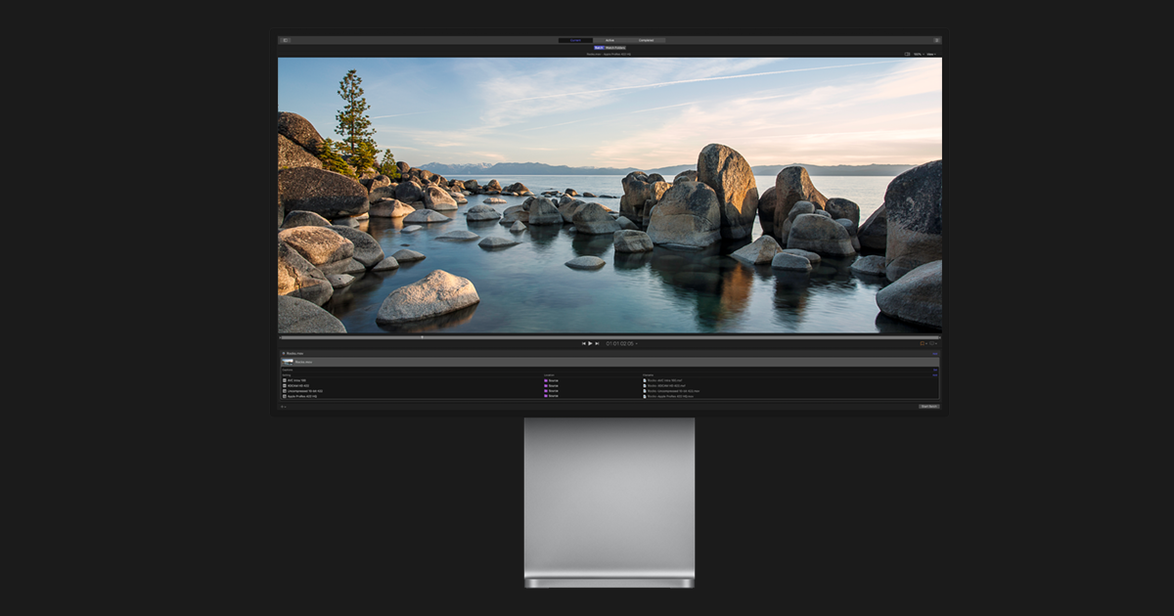This screenshot has height=616, width=1174.
Task: Open the 100% zoom dropdown
Action: pos(918,54)
